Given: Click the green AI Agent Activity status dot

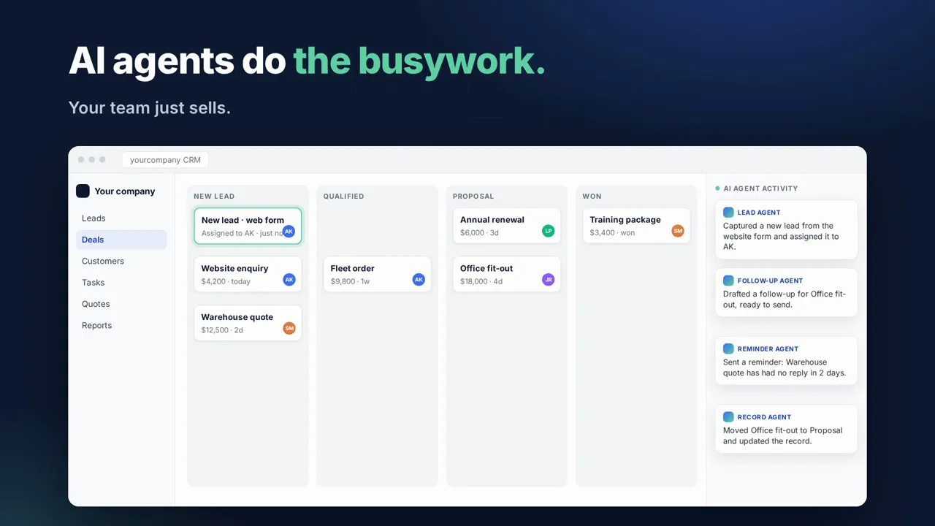Looking at the screenshot, I should 717,188.
